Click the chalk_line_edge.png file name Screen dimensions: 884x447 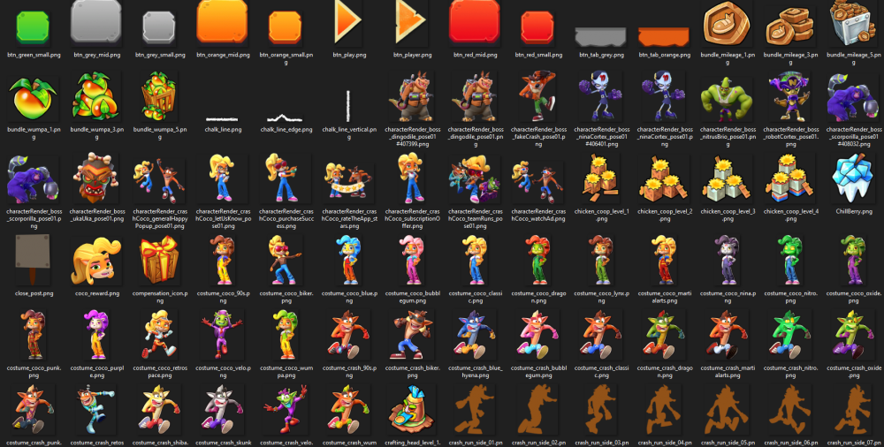click(x=286, y=130)
